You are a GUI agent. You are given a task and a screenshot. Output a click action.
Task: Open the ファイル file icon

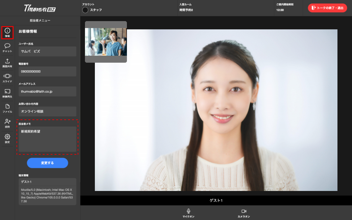pyautogui.click(x=7, y=108)
